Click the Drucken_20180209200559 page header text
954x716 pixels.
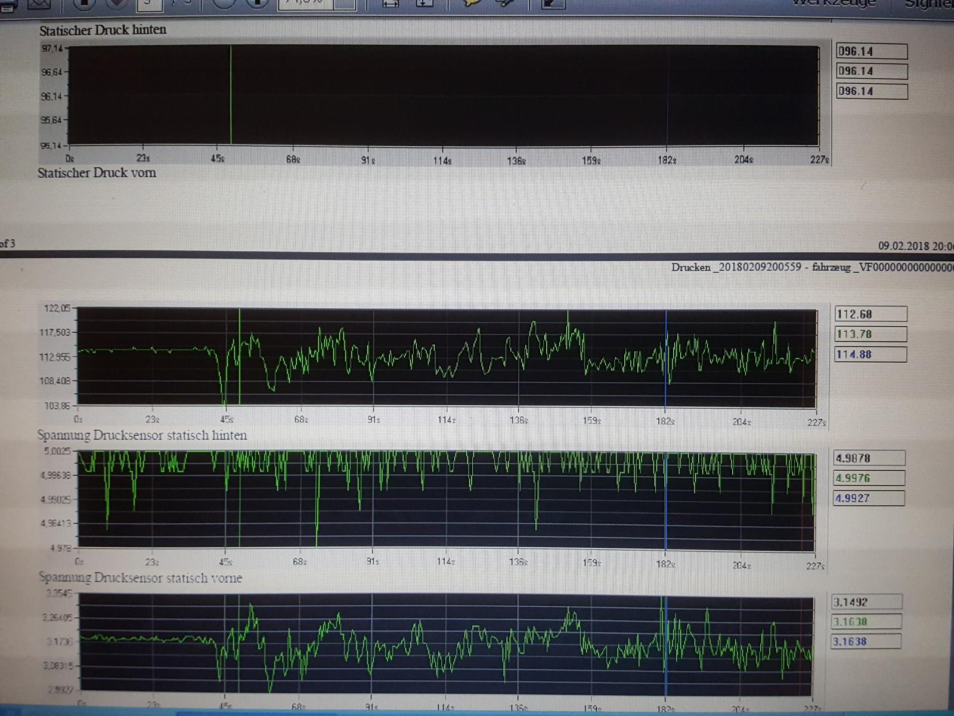click(812, 267)
